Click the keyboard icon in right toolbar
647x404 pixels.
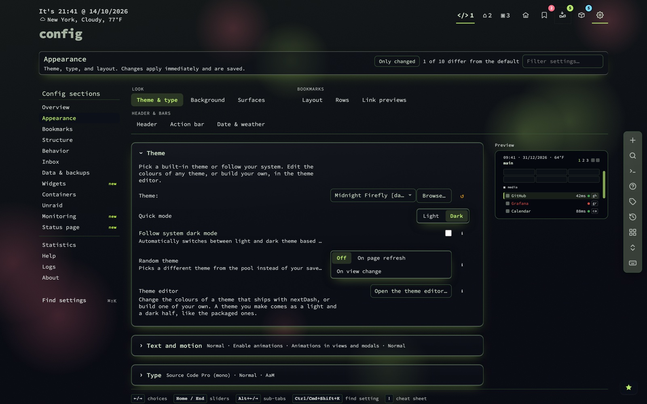click(x=632, y=263)
